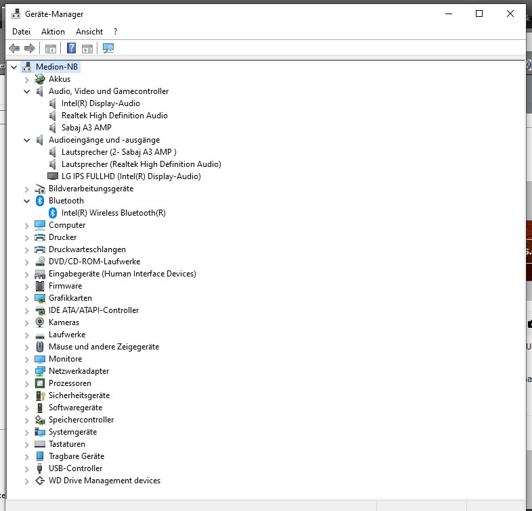
Task: Collapse the Audio, Video und Gamecontroller category
Action: coord(27,91)
